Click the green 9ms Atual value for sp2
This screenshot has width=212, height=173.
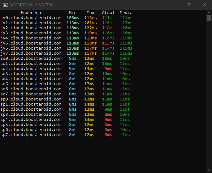(x=108, y=109)
